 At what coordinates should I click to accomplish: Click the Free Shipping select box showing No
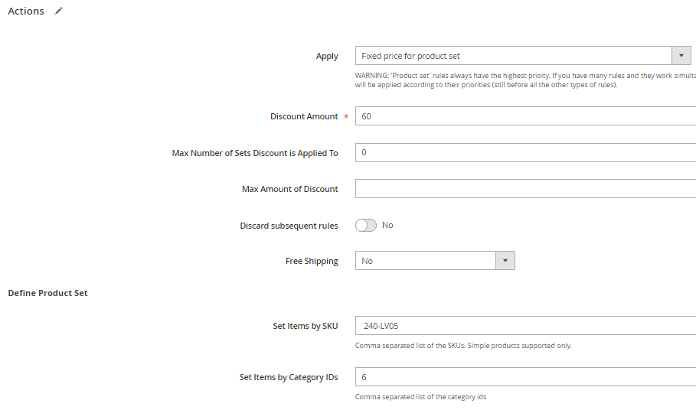[x=426, y=261]
